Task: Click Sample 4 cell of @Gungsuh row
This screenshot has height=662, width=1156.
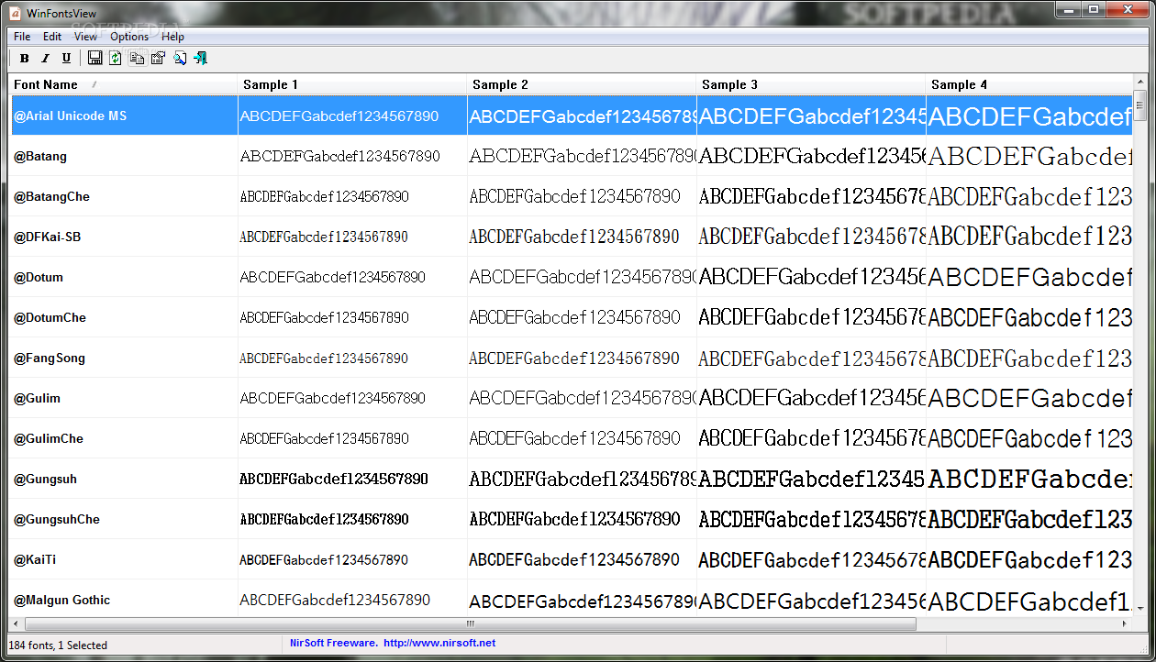Action: tap(1029, 479)
